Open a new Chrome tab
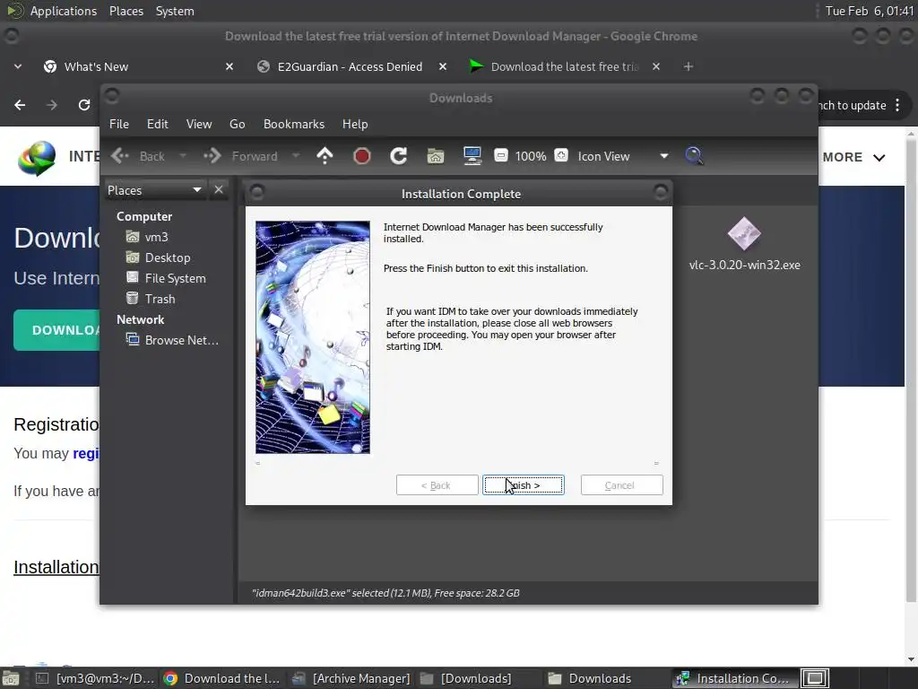 [x=688, y=66]
